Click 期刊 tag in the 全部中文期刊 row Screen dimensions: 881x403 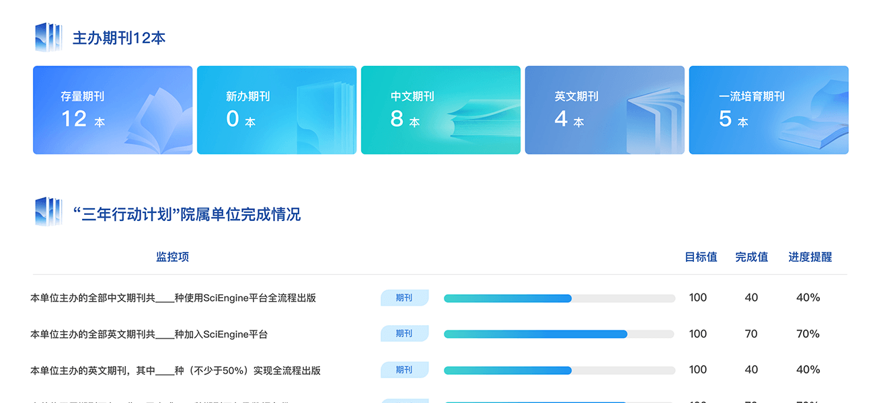coord(404,298)
